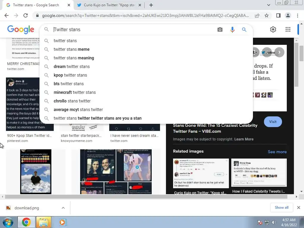The height and width of the screenshot is (228, 304).
Task: Click the volume speaker tray icon
Action: click(x=274, y=222)
